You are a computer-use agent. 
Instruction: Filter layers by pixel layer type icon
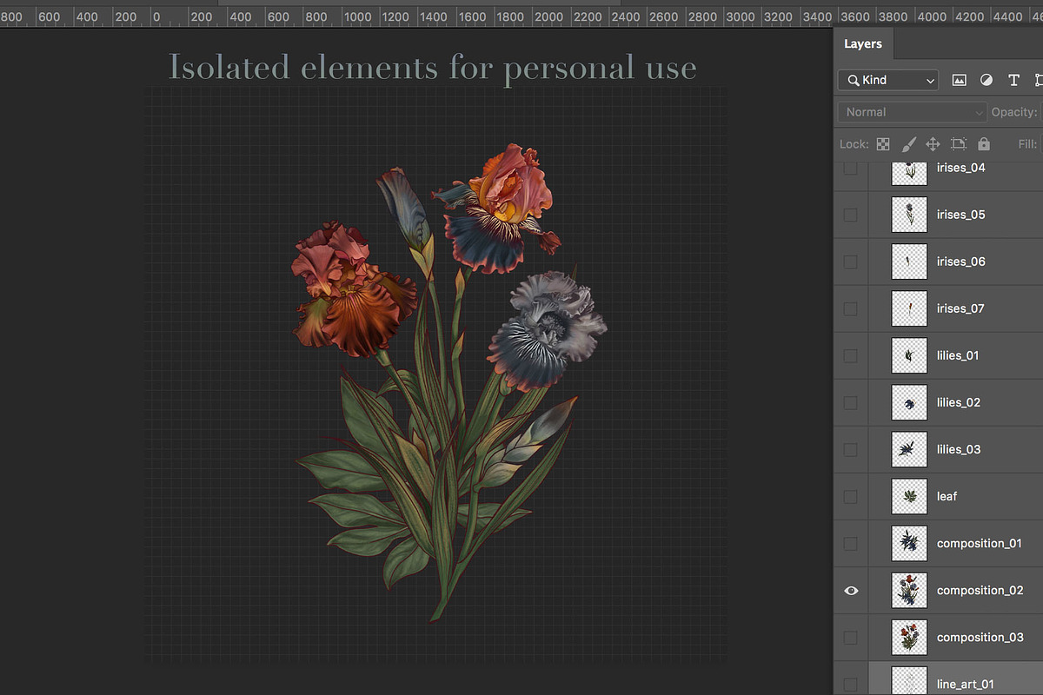960,80
